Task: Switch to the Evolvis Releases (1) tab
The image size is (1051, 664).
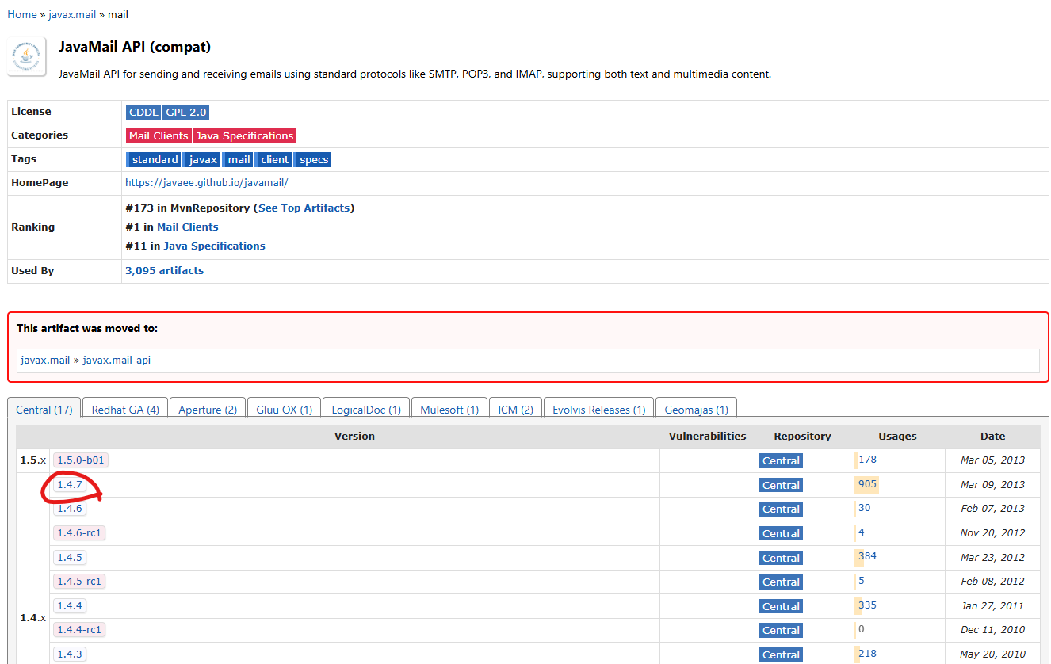Action: coord(599,410)
